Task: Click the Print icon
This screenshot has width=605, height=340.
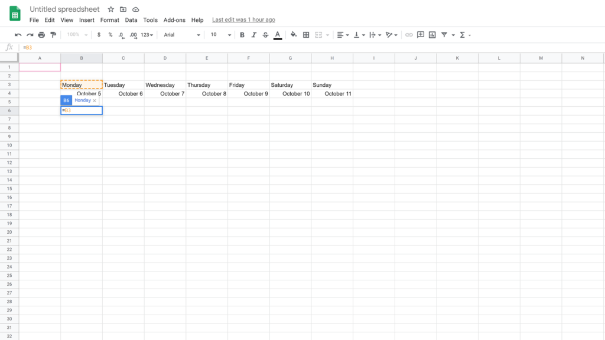Action: [x=41, y=35]
